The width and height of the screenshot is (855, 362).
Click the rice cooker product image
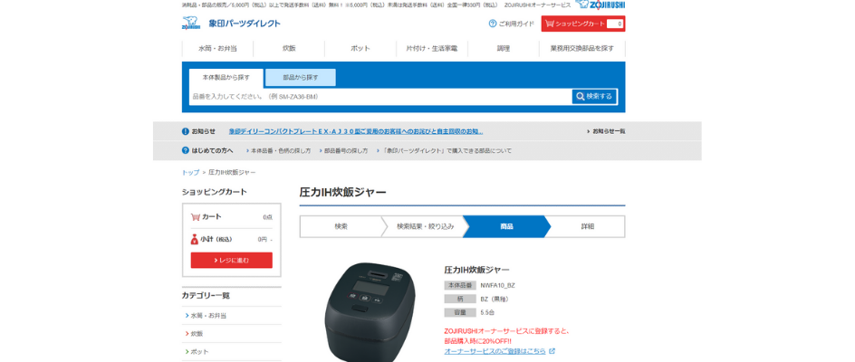[365, 310]
